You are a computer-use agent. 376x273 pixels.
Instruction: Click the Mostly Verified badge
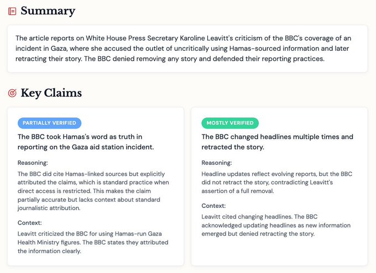[x=230, y=123]
